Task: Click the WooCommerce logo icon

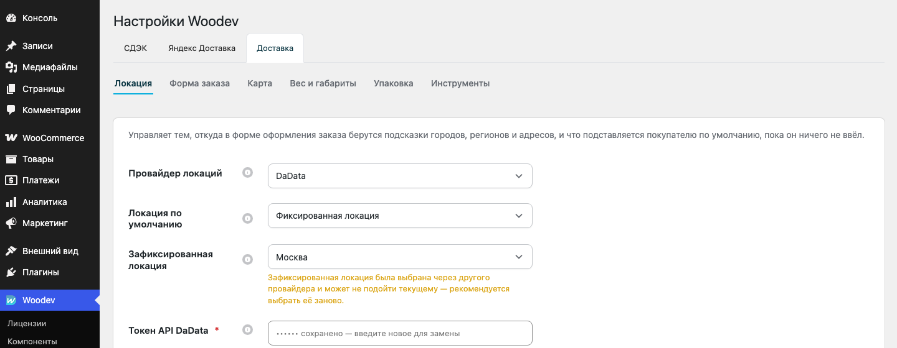Action: coord(11,138)
